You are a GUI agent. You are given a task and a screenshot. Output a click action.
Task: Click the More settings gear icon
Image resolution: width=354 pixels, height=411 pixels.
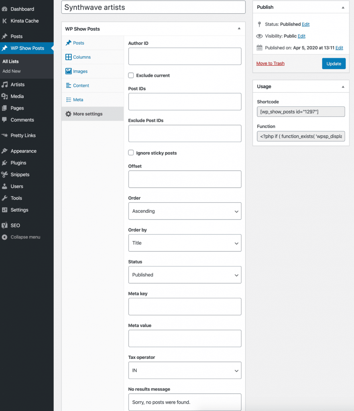click(68, 114)
